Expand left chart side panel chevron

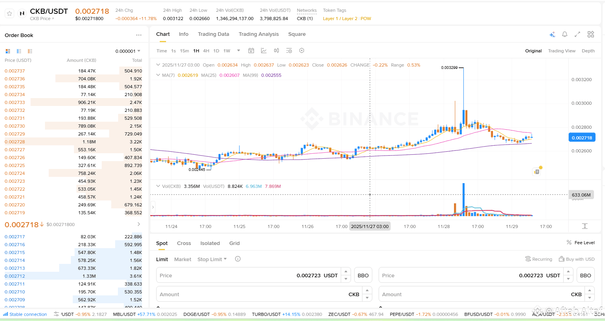pyautogui.click(x=153, y=207)
